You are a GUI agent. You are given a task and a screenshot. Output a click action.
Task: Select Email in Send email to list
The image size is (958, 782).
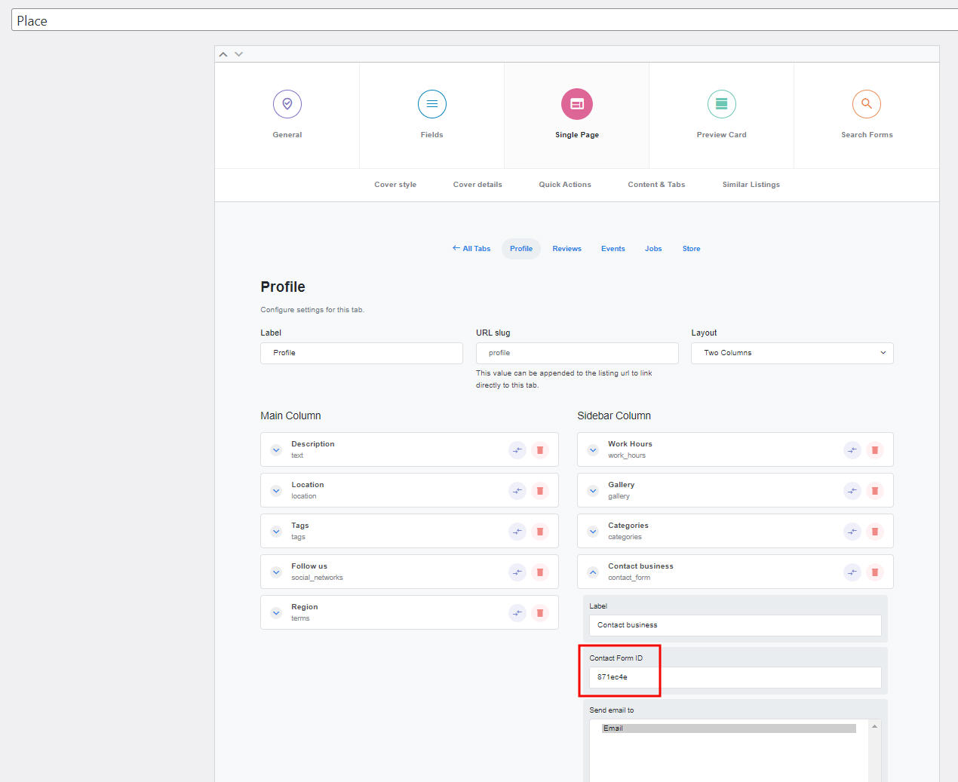pyautogui.click(x=729, y=728)
